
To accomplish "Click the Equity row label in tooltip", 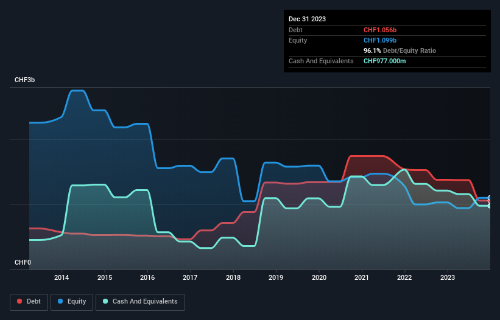I will click(x=298, y=40).
